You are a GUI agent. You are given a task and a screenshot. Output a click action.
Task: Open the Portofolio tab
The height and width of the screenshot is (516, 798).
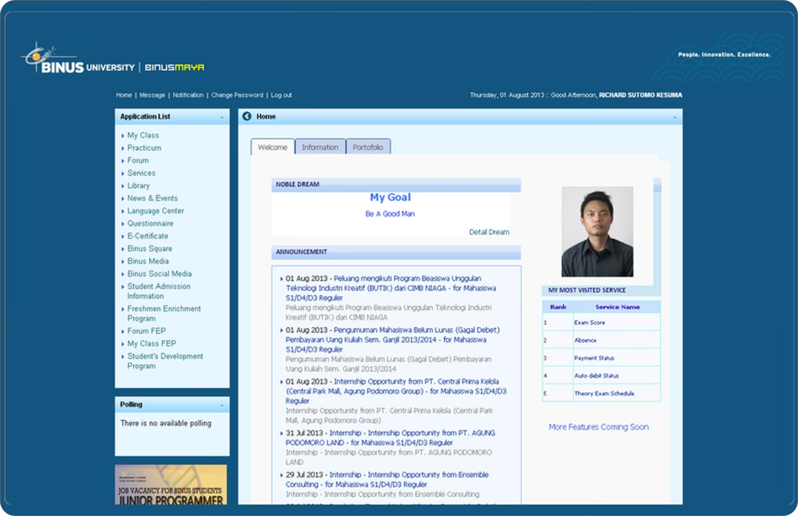[x=368, y=147]
